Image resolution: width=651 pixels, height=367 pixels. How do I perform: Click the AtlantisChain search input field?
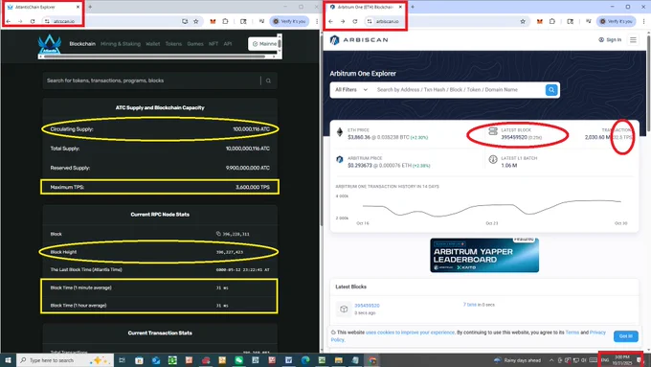[x=151, y=80]
